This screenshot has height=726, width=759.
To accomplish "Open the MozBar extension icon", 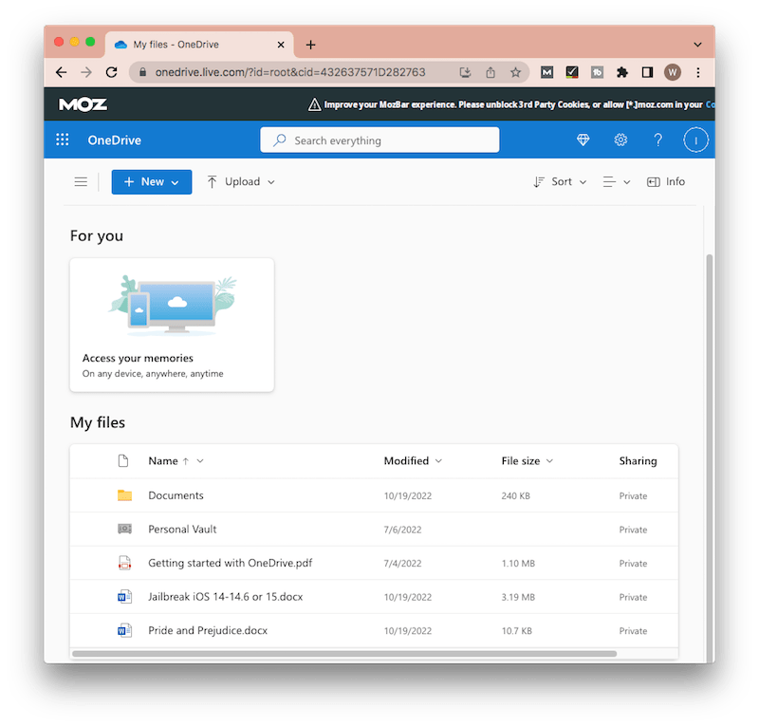I will tap(546, 72).
